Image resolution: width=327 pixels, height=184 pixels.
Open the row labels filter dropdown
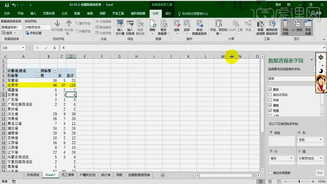pyautogui.click(x=38, y=75)
